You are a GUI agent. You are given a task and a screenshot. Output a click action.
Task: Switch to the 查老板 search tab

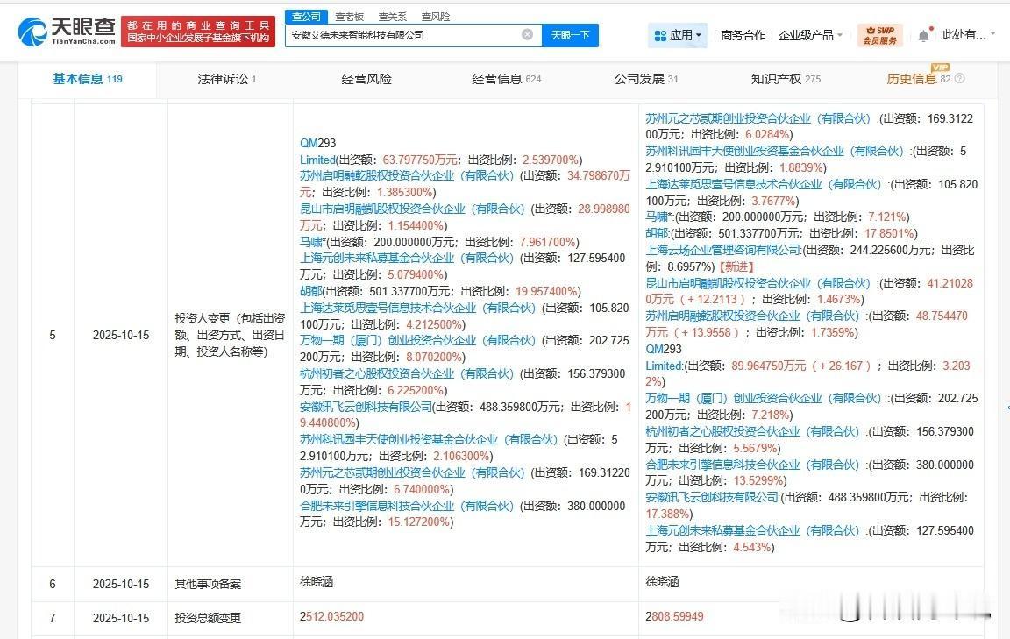point(349,16)
